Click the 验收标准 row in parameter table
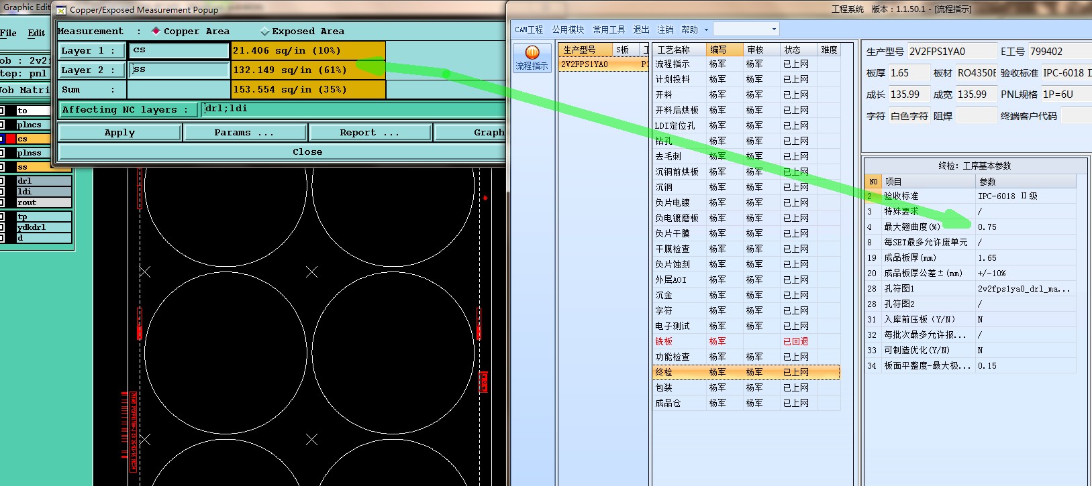This screenshot has height=486, width=1092. coord(971,196)
